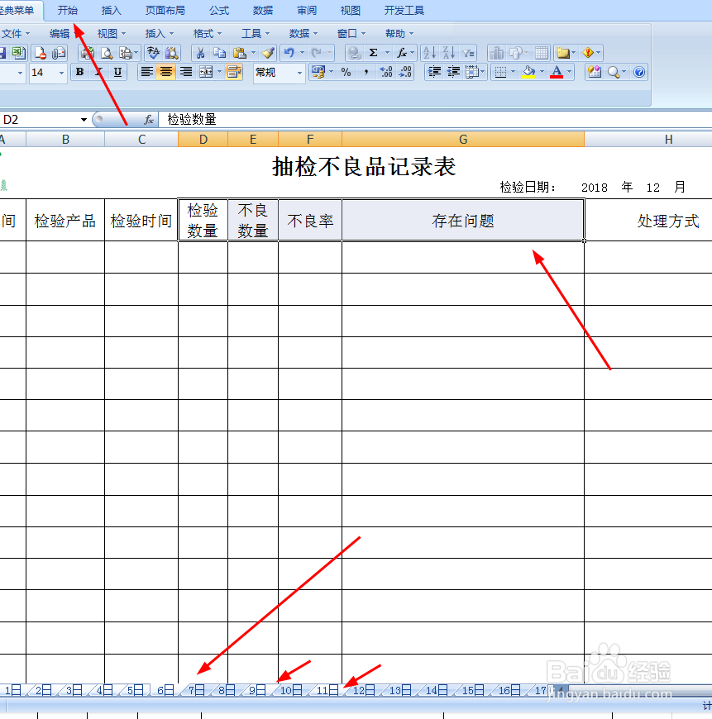Screen dimensions: 712x719
Task: Open the font size dropdown
Action: [61, 72]
